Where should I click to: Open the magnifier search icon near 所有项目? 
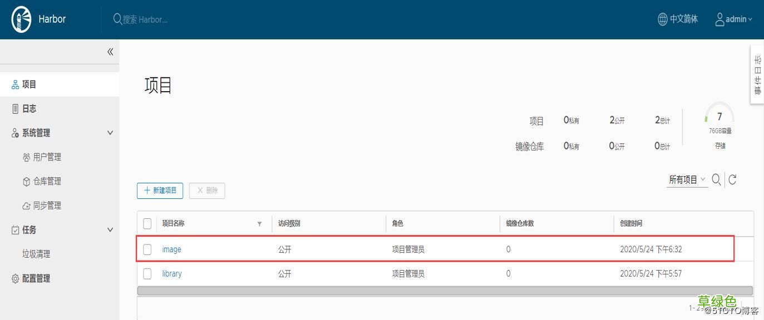point(716,179)
